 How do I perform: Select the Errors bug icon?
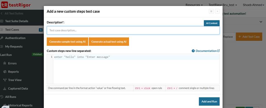click(x=5, y=63)
